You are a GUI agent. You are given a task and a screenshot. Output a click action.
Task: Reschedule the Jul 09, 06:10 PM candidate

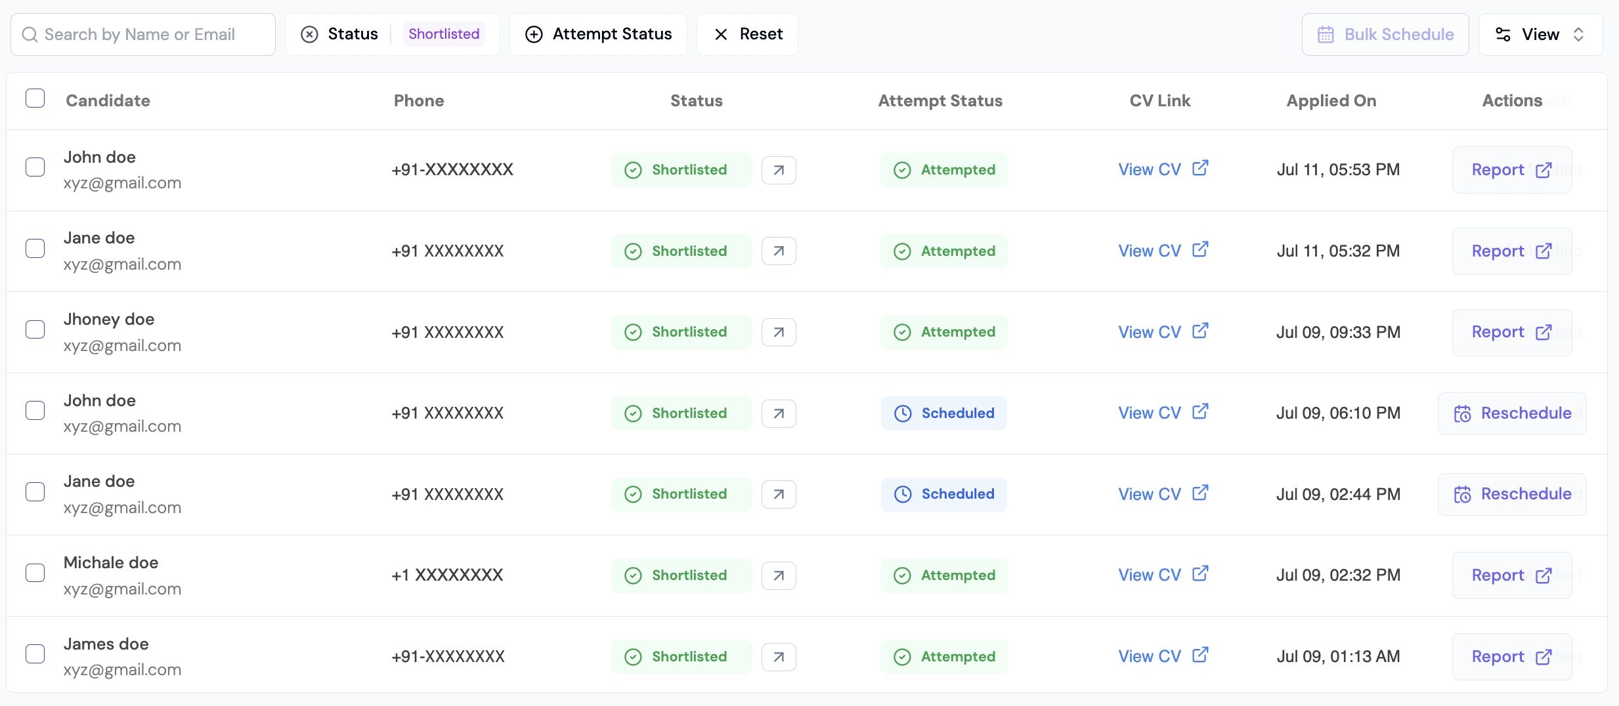(x=1512, y=413)
